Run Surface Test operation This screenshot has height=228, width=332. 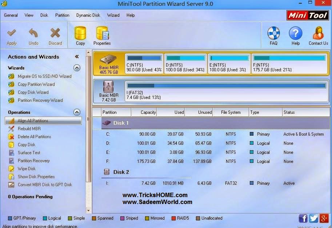click(x=29, y=153)
